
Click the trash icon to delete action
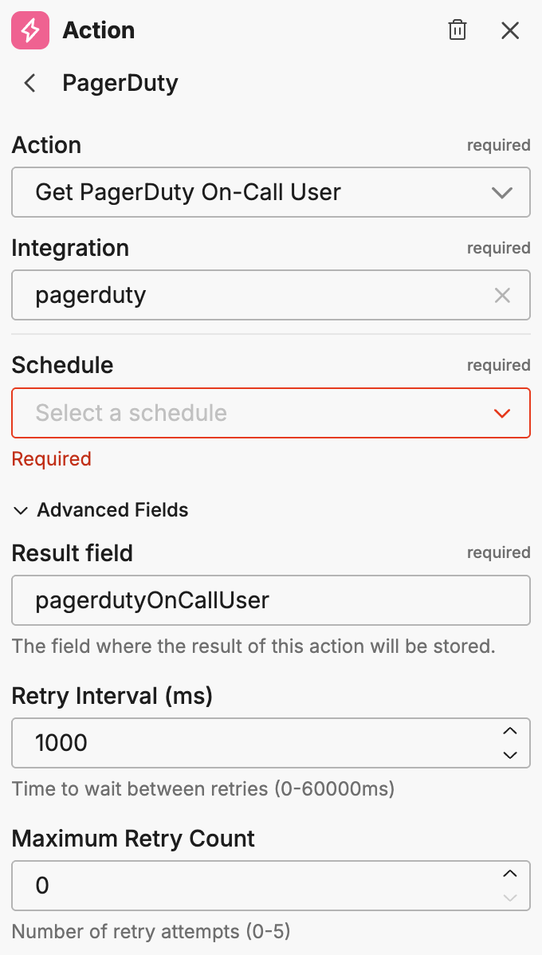[x=457, y=30]
